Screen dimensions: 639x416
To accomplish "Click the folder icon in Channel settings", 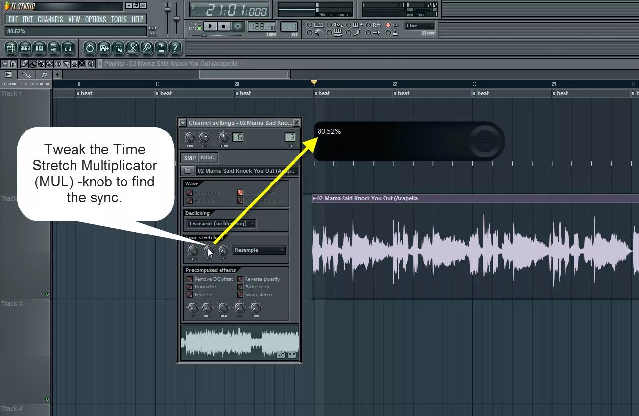I will [188, 171].
